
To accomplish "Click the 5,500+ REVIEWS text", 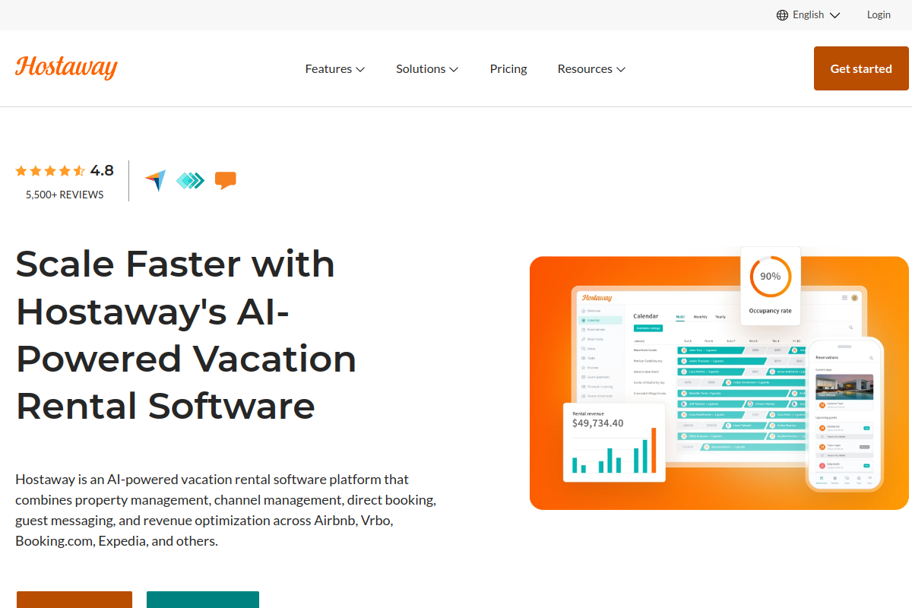I will [x=65, y=195].
